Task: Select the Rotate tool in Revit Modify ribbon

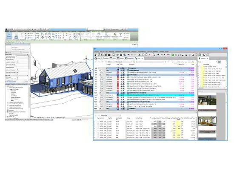Action: 49,37
